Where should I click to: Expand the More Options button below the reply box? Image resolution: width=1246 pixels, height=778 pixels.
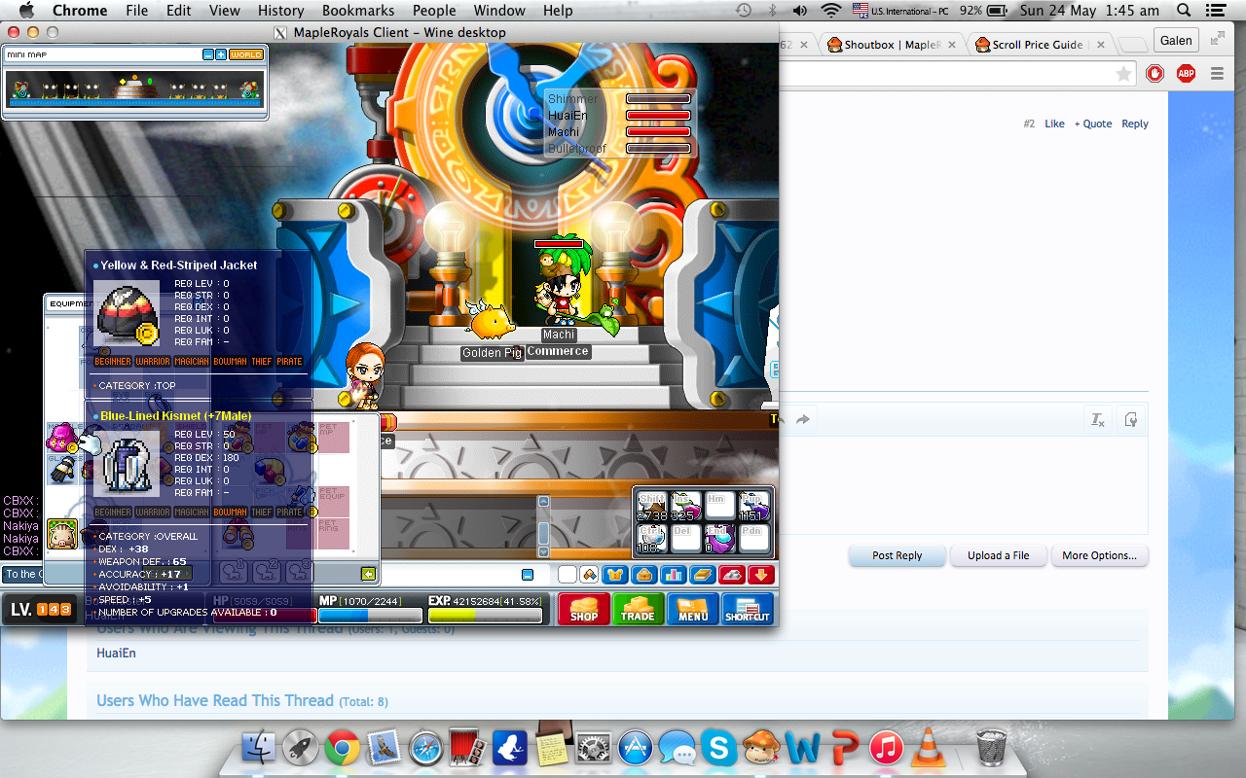1099,555
